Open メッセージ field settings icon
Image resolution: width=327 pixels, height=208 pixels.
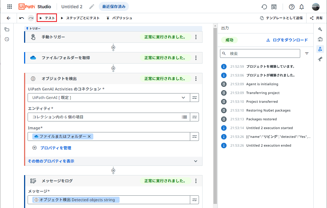coord(194,200)
